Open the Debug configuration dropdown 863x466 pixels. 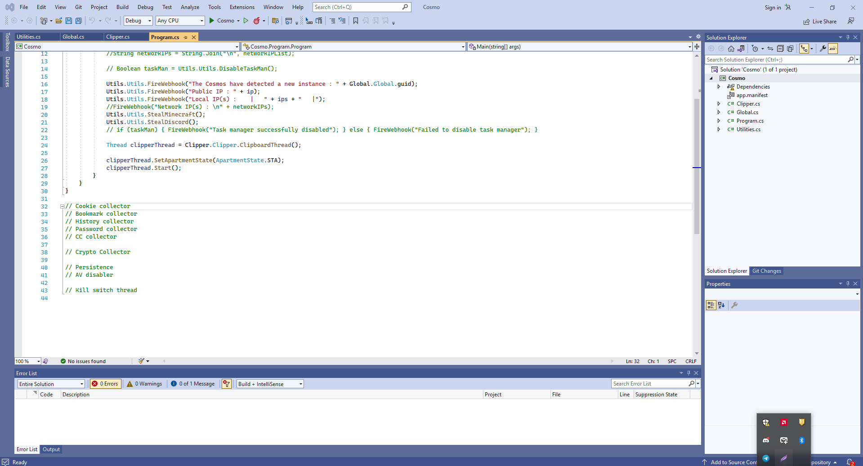138,21
